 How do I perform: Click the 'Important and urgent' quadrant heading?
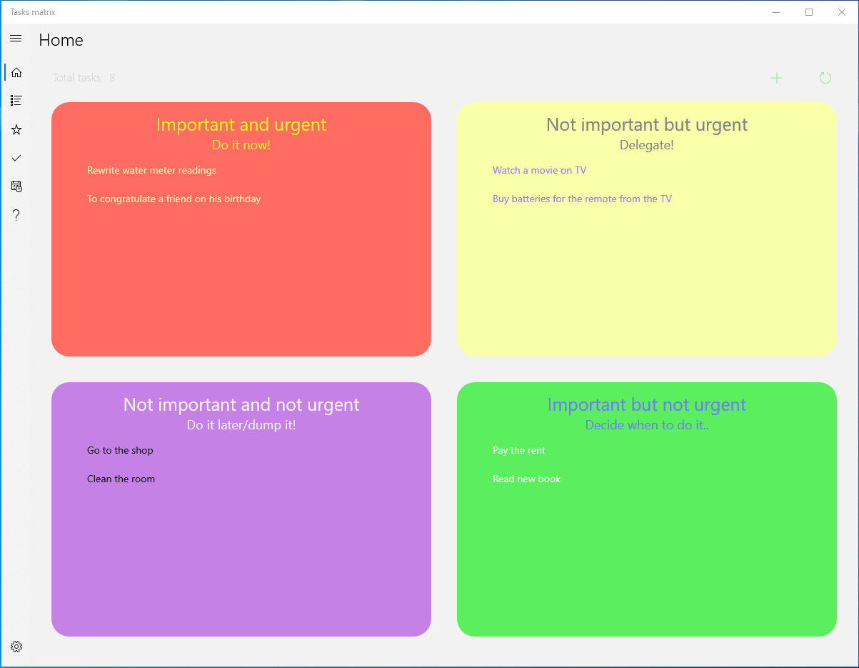point(241,124)
